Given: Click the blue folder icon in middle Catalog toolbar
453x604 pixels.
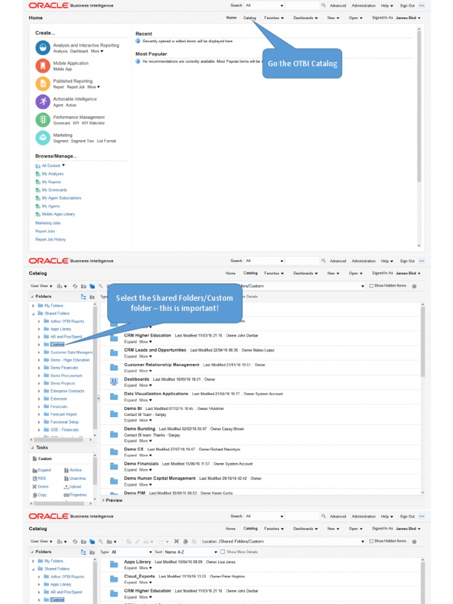Looking at the screenshot, I should [x=92, y=286].
